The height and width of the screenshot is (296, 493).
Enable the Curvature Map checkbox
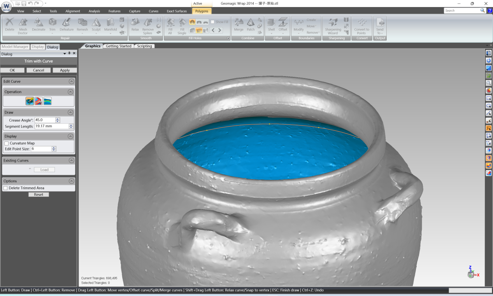coord(6,143)
